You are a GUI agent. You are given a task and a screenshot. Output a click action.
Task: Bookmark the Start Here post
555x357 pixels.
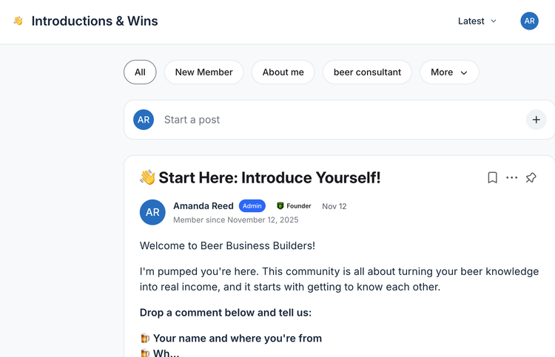492,177
